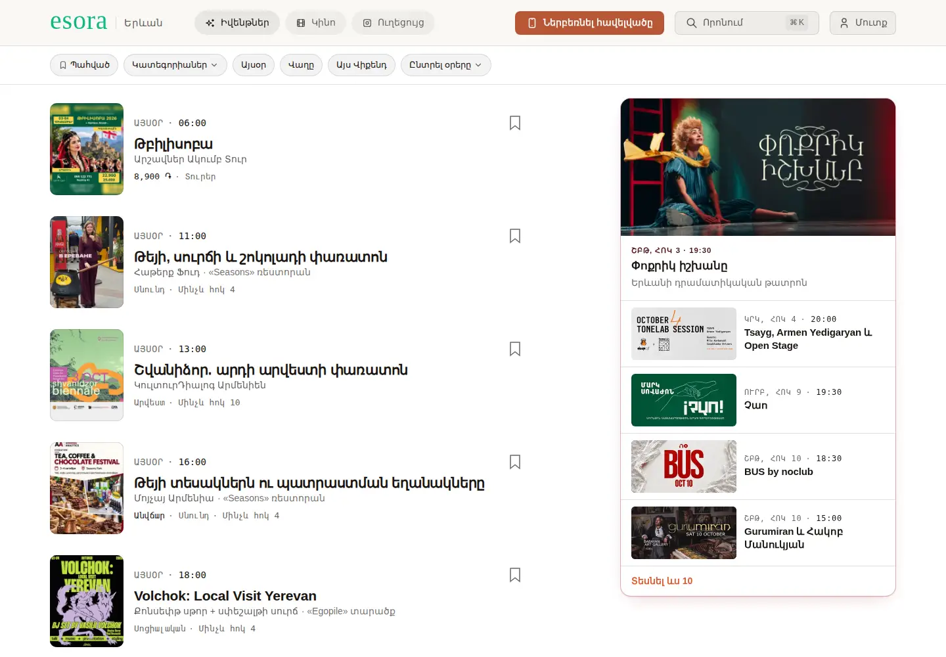The height and width of the screenshot is (657, 946).
Task: Bookmark the Volchok: Local Visit Yerevan event
Action: click(x=515, y=575)
